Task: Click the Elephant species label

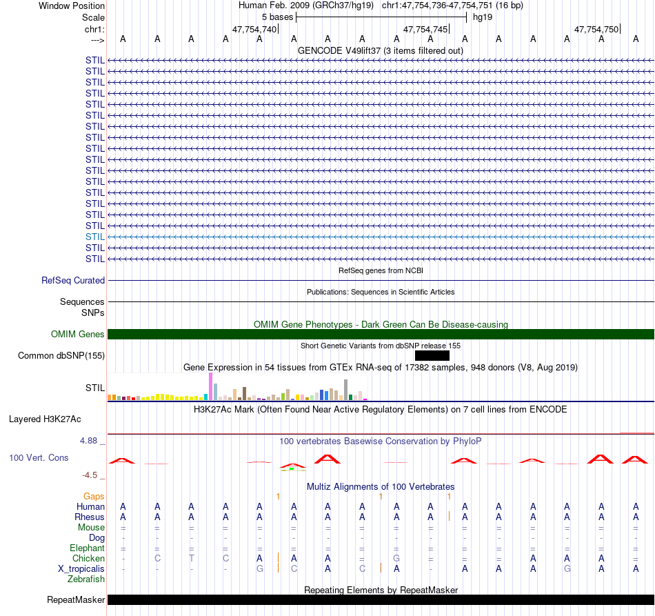Action: (87, 548)
